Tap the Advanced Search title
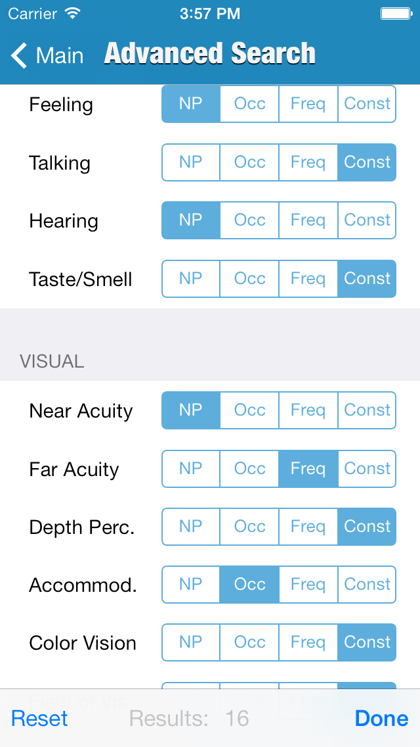This screenshot has width=420, height=747. click(x=210, y=54)
